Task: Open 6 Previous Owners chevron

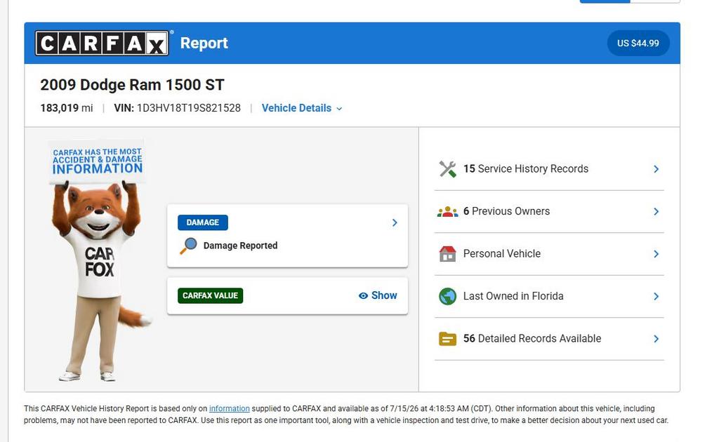Action: (x=657, y=212)
